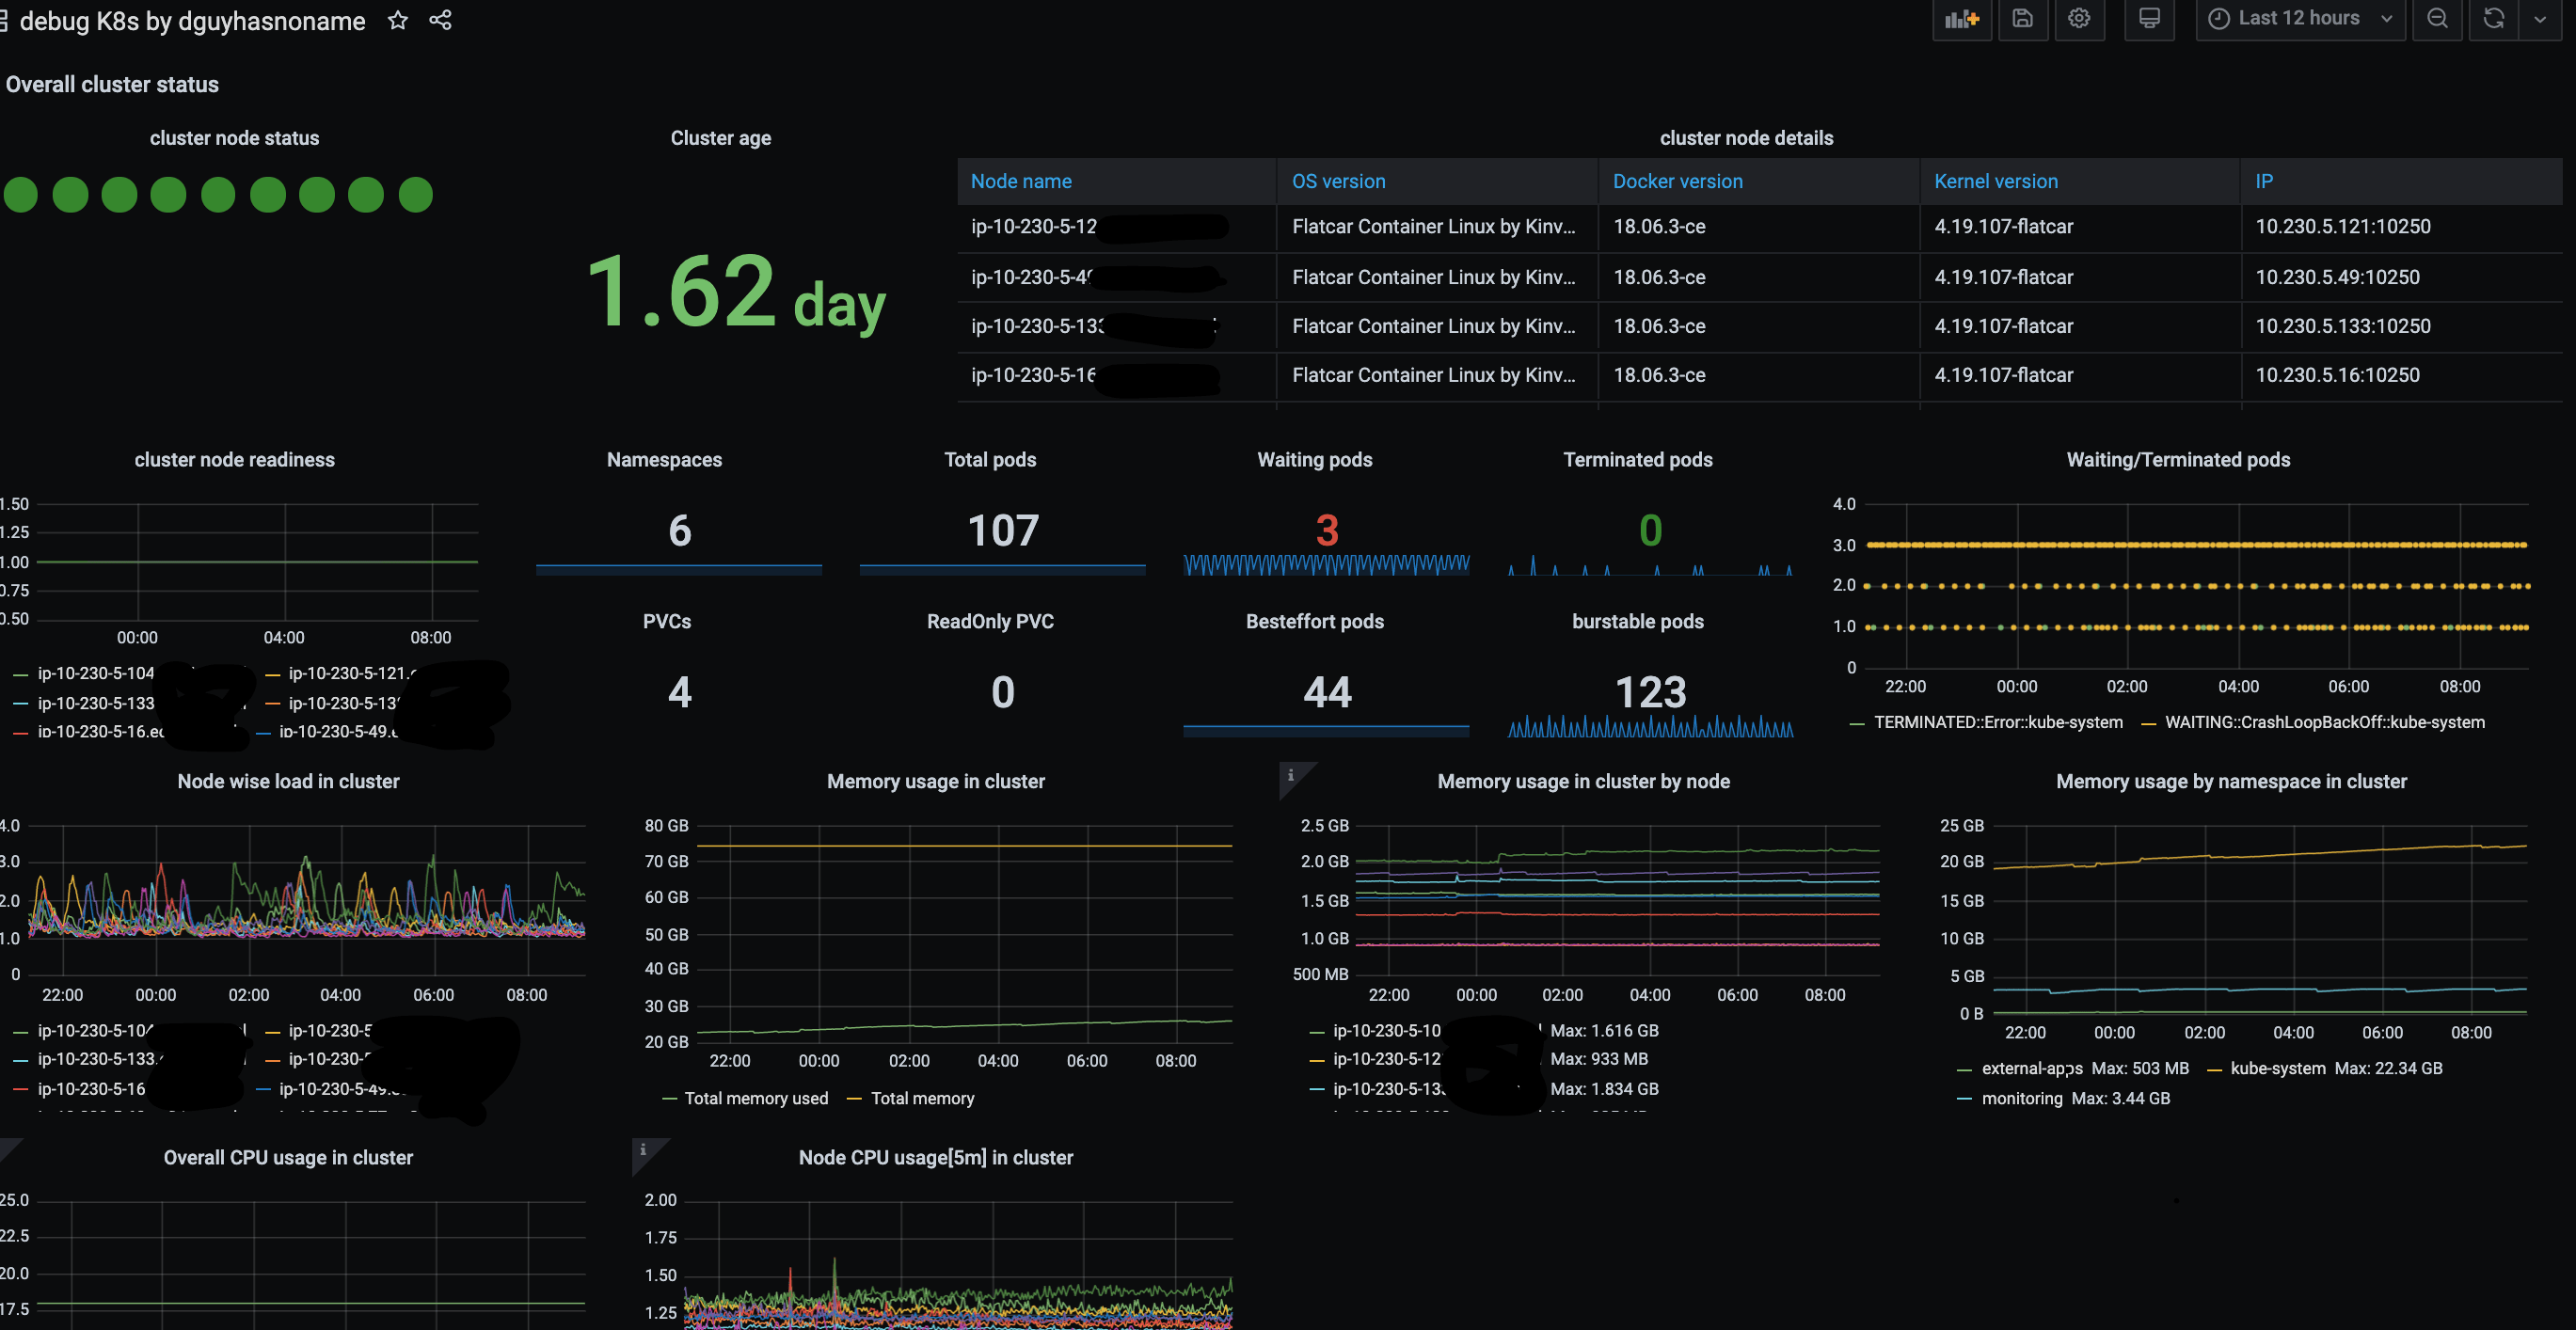Sort table by OS version column

click(x=1338, y=181)
